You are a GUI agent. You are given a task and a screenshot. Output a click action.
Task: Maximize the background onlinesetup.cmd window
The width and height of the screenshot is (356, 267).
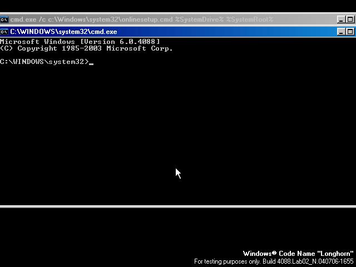350,19
